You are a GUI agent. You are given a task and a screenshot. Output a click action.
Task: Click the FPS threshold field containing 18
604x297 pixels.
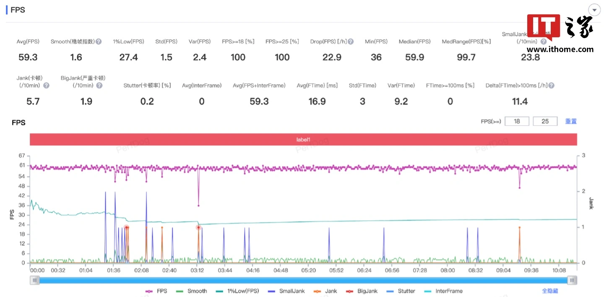coord(517,121)
